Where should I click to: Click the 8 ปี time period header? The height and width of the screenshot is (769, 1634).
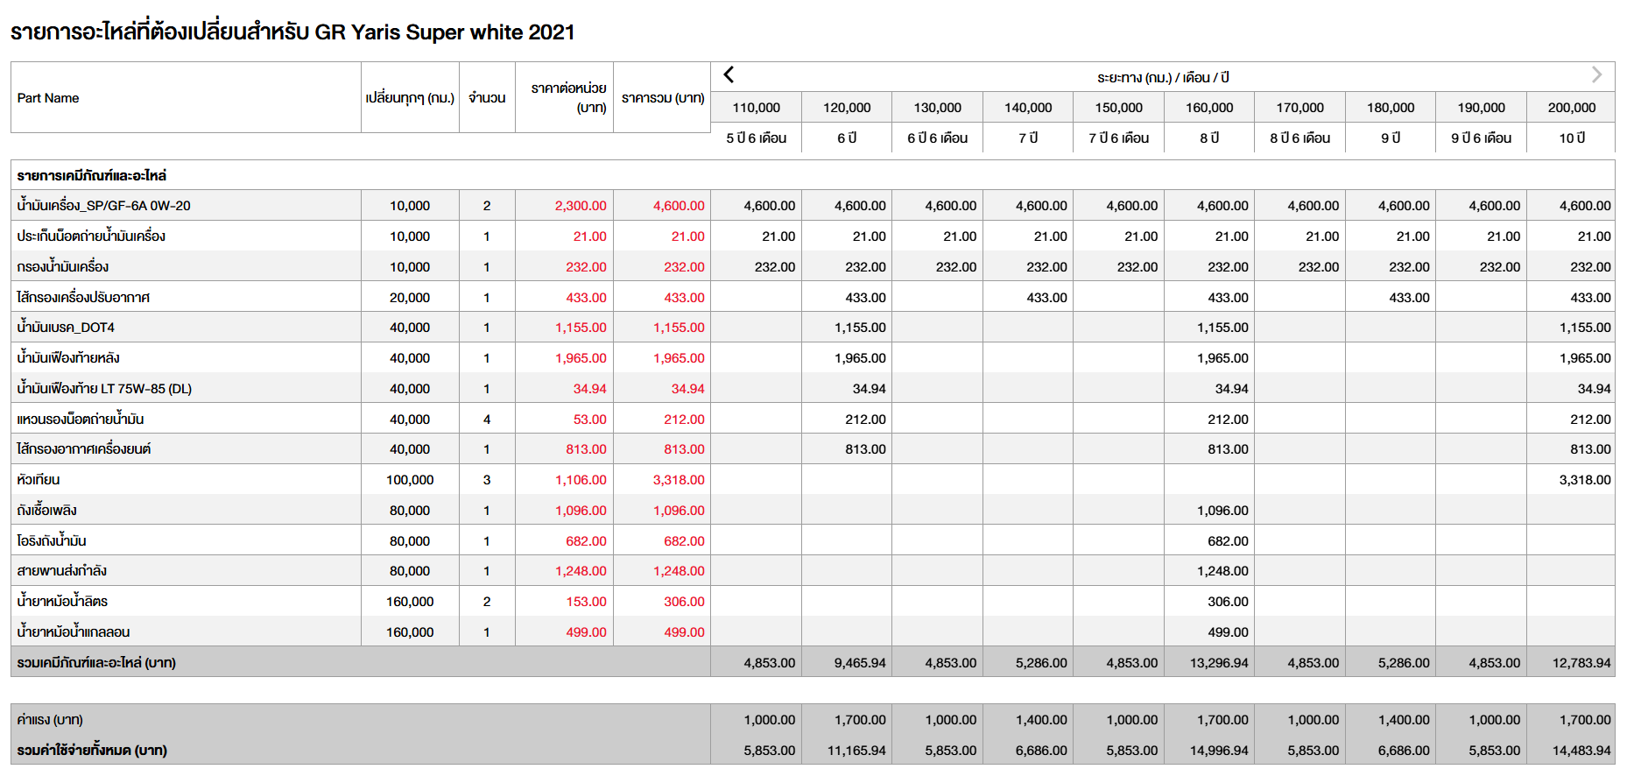[x=1209, y=138]
